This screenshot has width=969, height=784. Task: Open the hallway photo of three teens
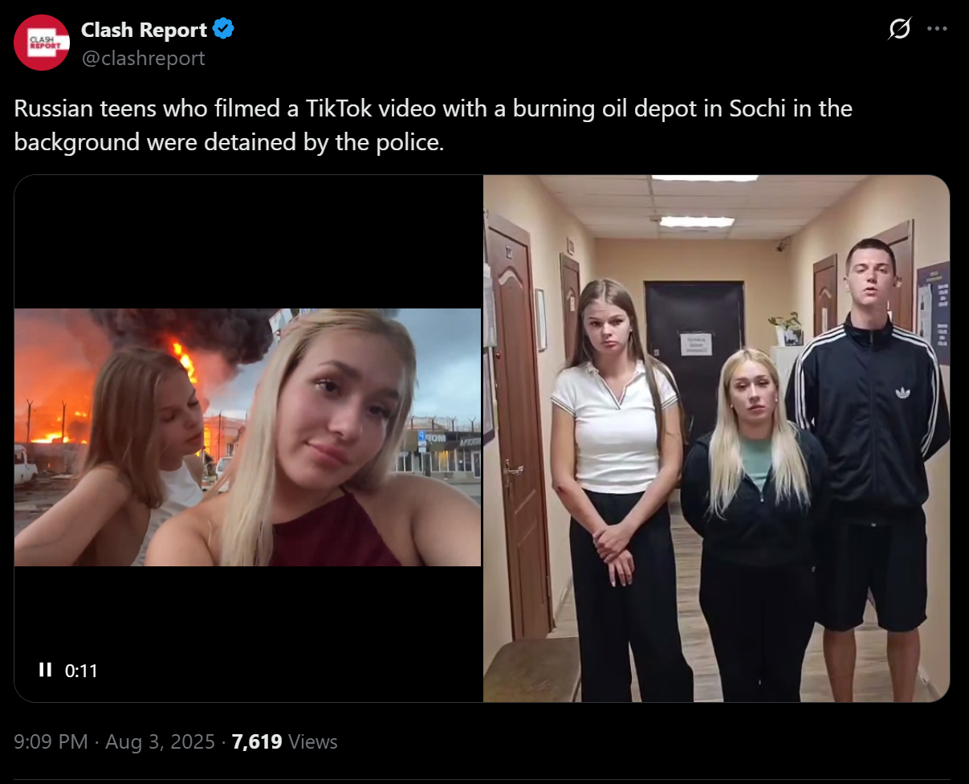(716, 438)
